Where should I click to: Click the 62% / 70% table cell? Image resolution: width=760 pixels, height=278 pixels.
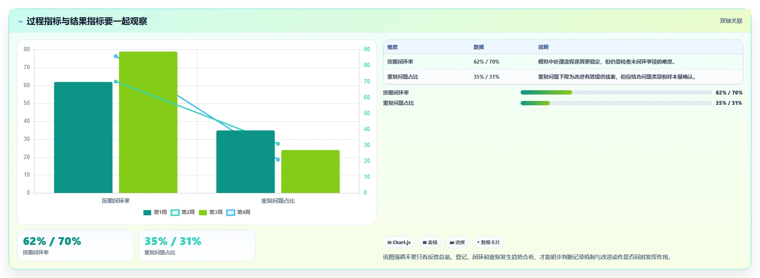(x=487, y=62)
